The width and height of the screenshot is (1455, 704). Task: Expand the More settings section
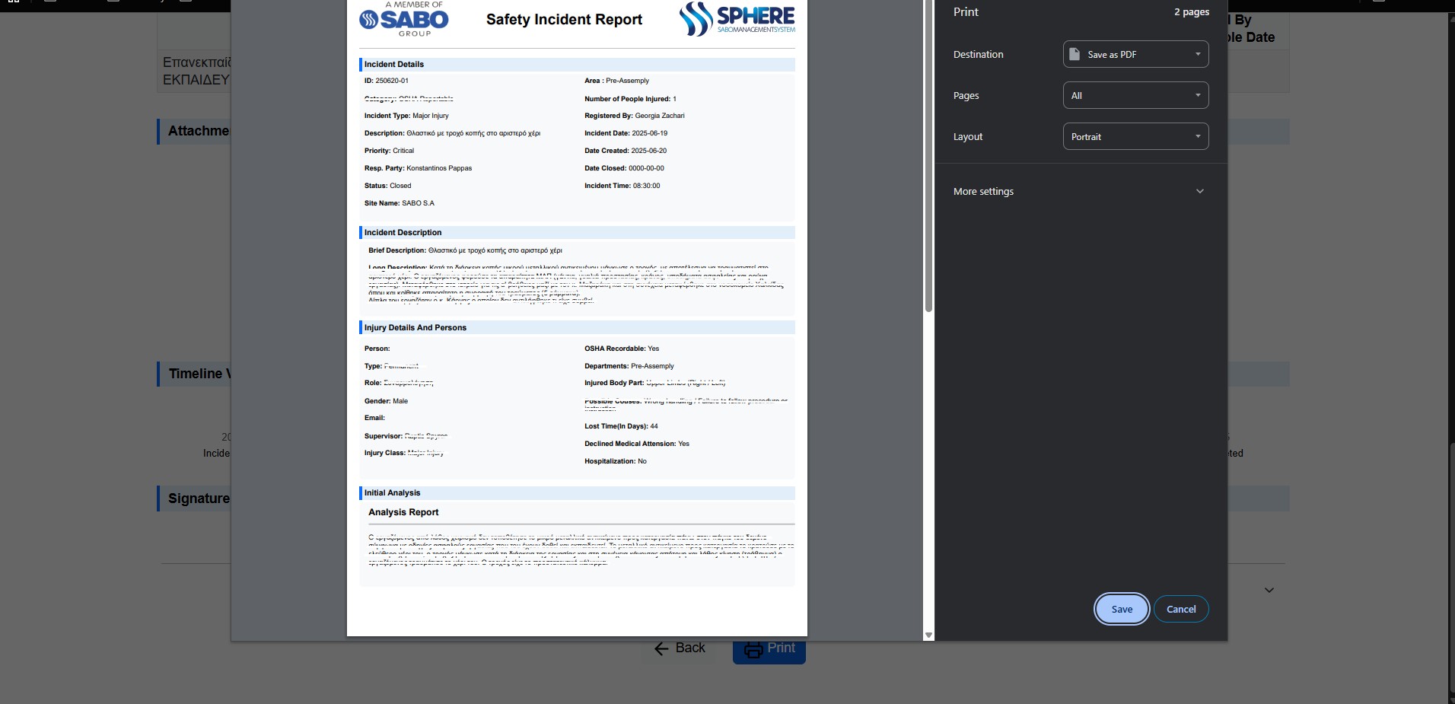tap(1079, 191)
